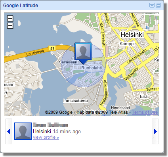The image size is (168, 157).
Task: Click the Google Latitude title
Action: pyautogui.click(x=21, y=6)
